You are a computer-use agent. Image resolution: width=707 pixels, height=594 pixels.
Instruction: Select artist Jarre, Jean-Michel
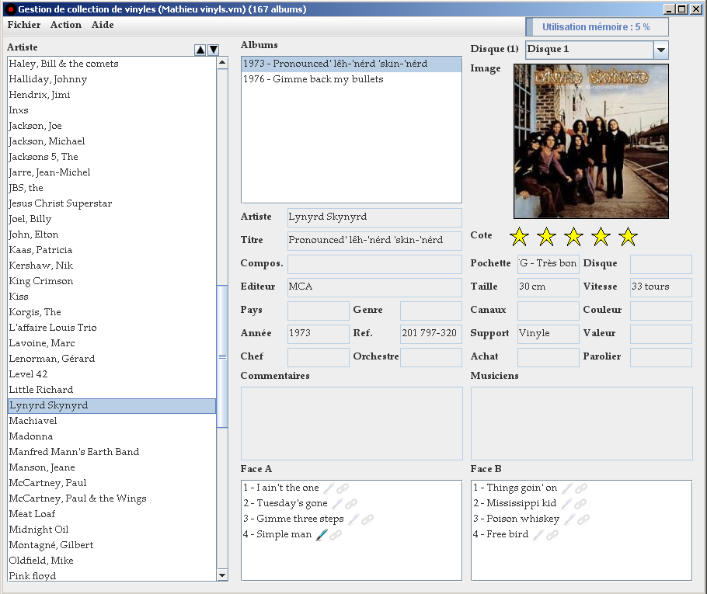(x=112, y=172)
